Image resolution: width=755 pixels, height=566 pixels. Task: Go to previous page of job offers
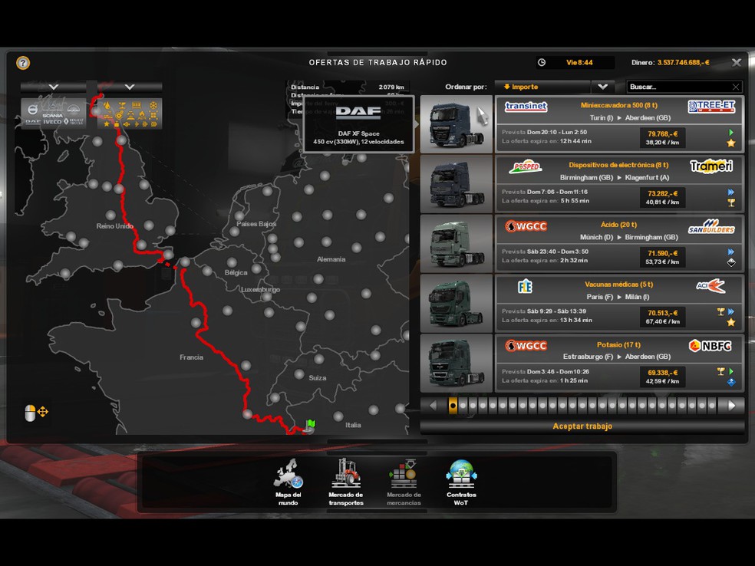433,406
